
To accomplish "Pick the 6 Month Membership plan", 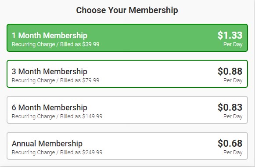I will coord(127,110).
